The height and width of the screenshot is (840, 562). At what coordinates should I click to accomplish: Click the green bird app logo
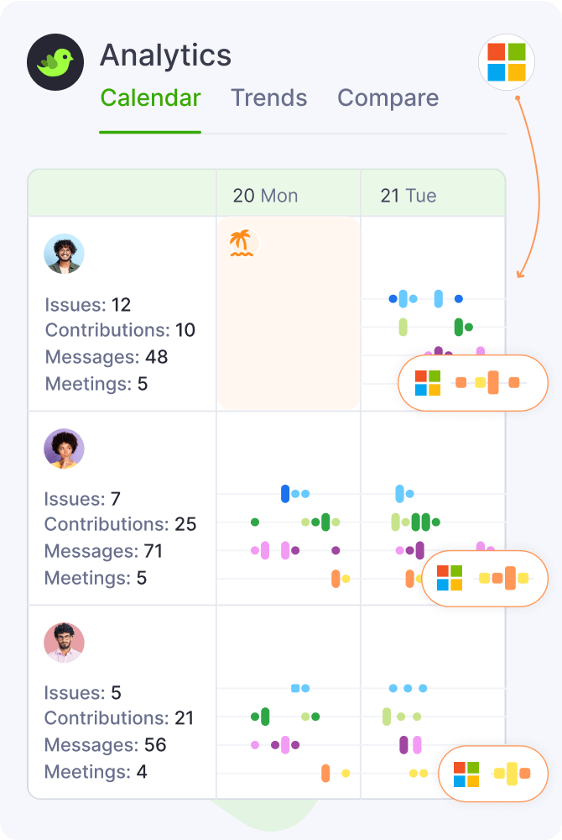(56, 62)
